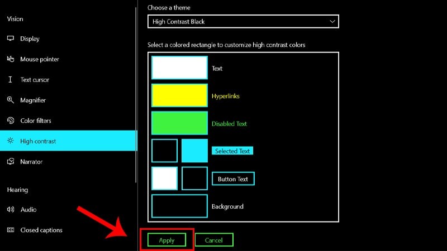This screenshot has width=447, height=251.
Task: Go to Magnifier settings page
Action: point(68,100)
